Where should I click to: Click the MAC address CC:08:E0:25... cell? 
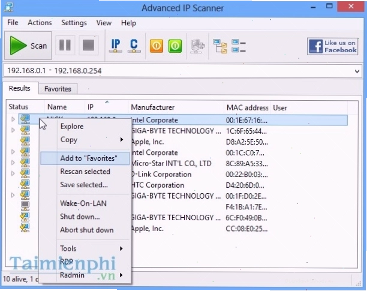tap(246, 229)
